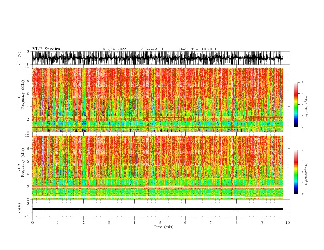This screenshot has height=250, width=324.
Task: Click the '-3' tick on ch.1 colorbar
Action: click(301, 82)
